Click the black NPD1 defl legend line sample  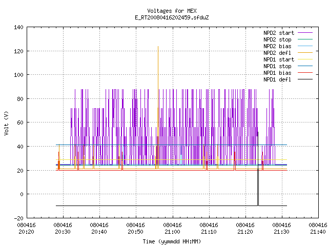click(305, 79)
